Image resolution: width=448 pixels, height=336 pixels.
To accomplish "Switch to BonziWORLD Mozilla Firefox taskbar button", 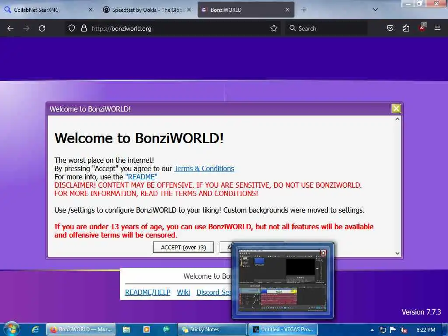I will [x=81, y=329].
